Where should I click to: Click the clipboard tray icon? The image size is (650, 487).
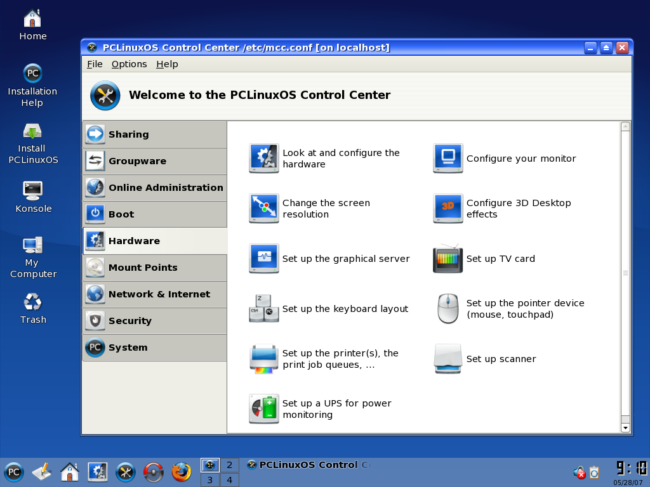coord(594,472)
